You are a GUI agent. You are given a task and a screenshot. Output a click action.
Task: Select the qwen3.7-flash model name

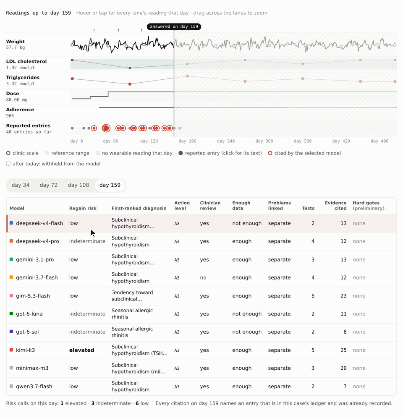(x=34, y=386)
